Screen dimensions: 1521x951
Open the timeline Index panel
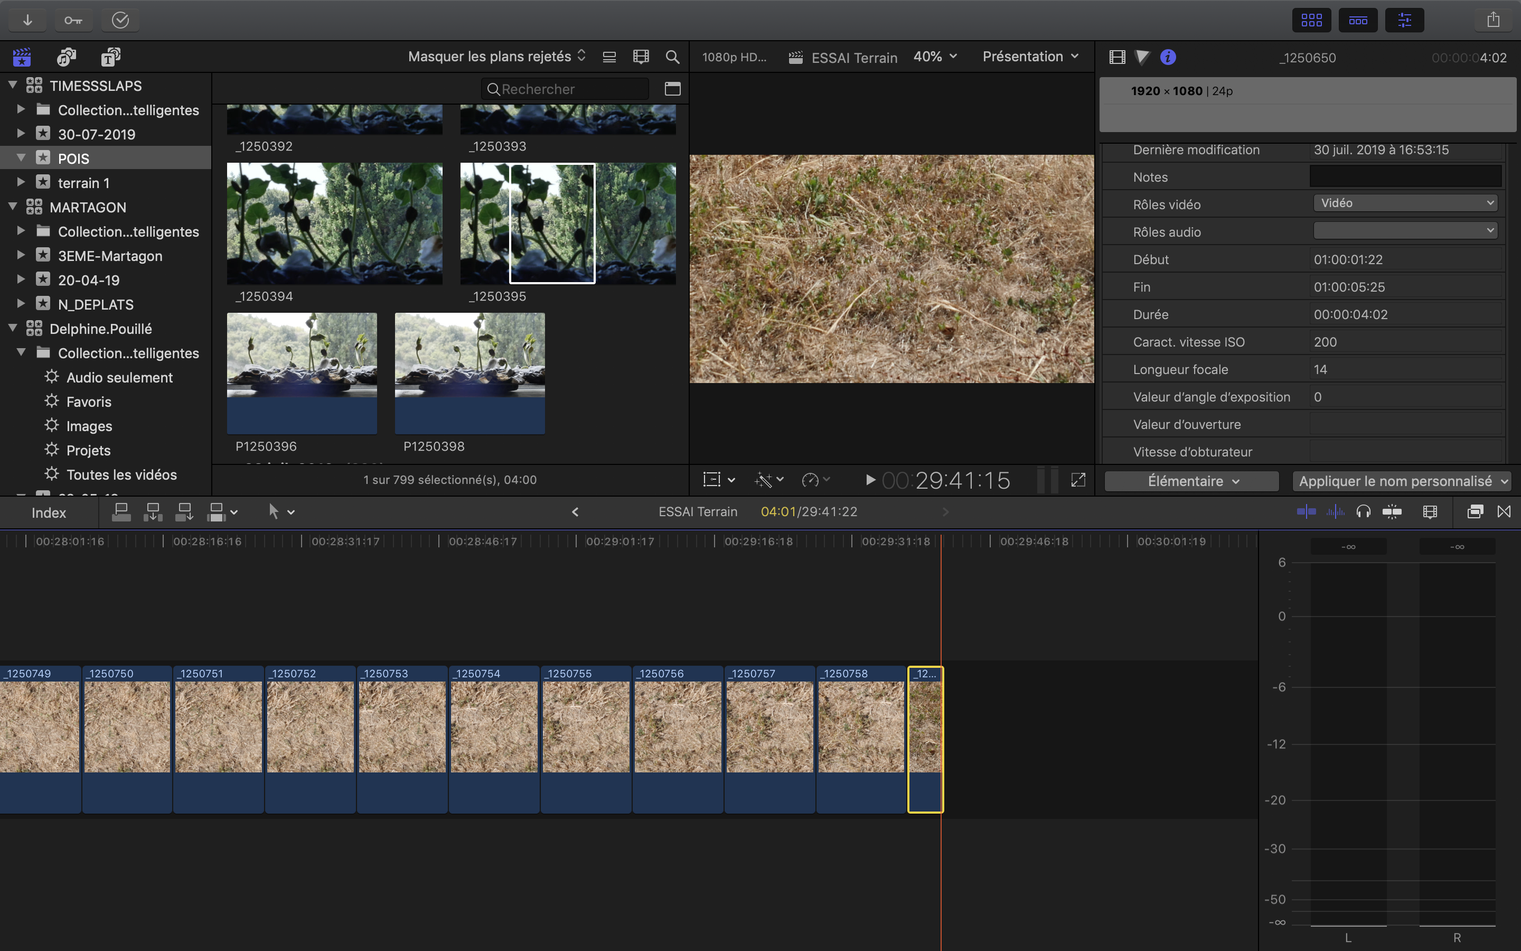click(49, 512)
